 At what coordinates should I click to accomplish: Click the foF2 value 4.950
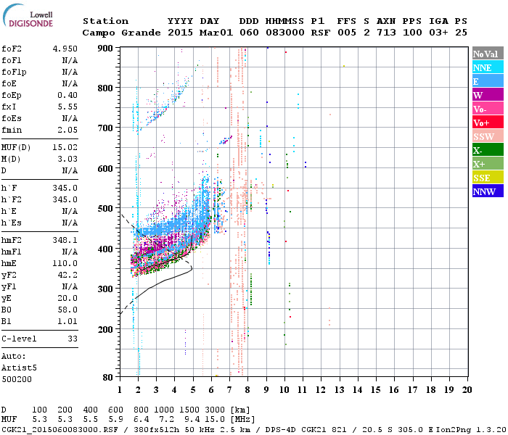pos(65,49)
